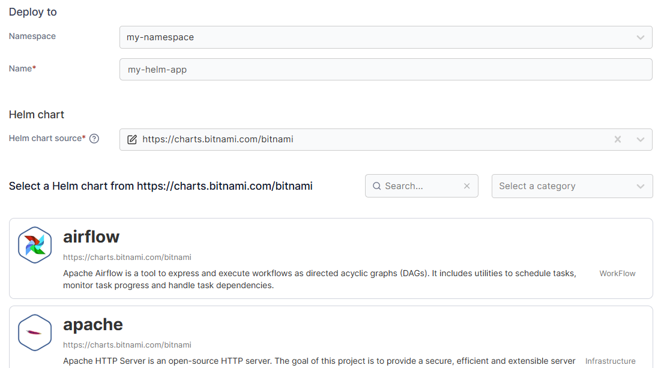This screenshot has width=661, height=368.
Task: Click the Apache Airflow description text
Action: [319, 279]
